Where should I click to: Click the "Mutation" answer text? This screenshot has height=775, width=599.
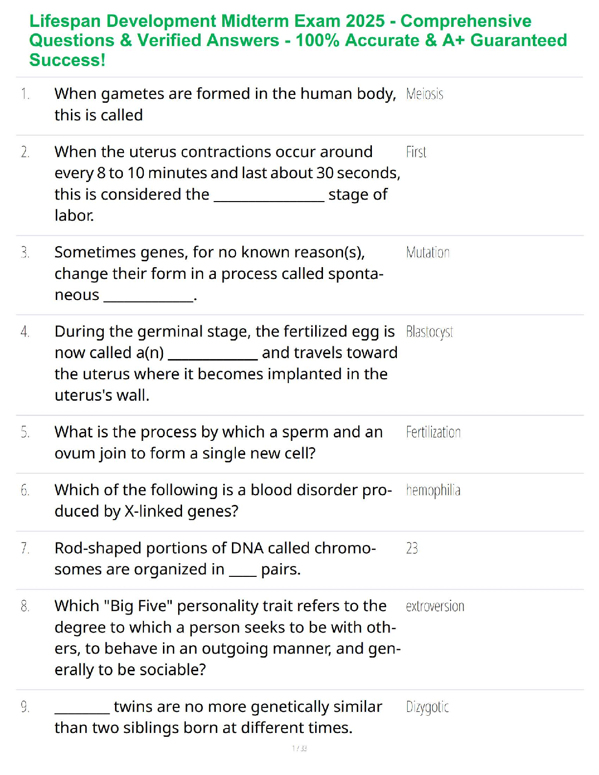click(427, 252)
